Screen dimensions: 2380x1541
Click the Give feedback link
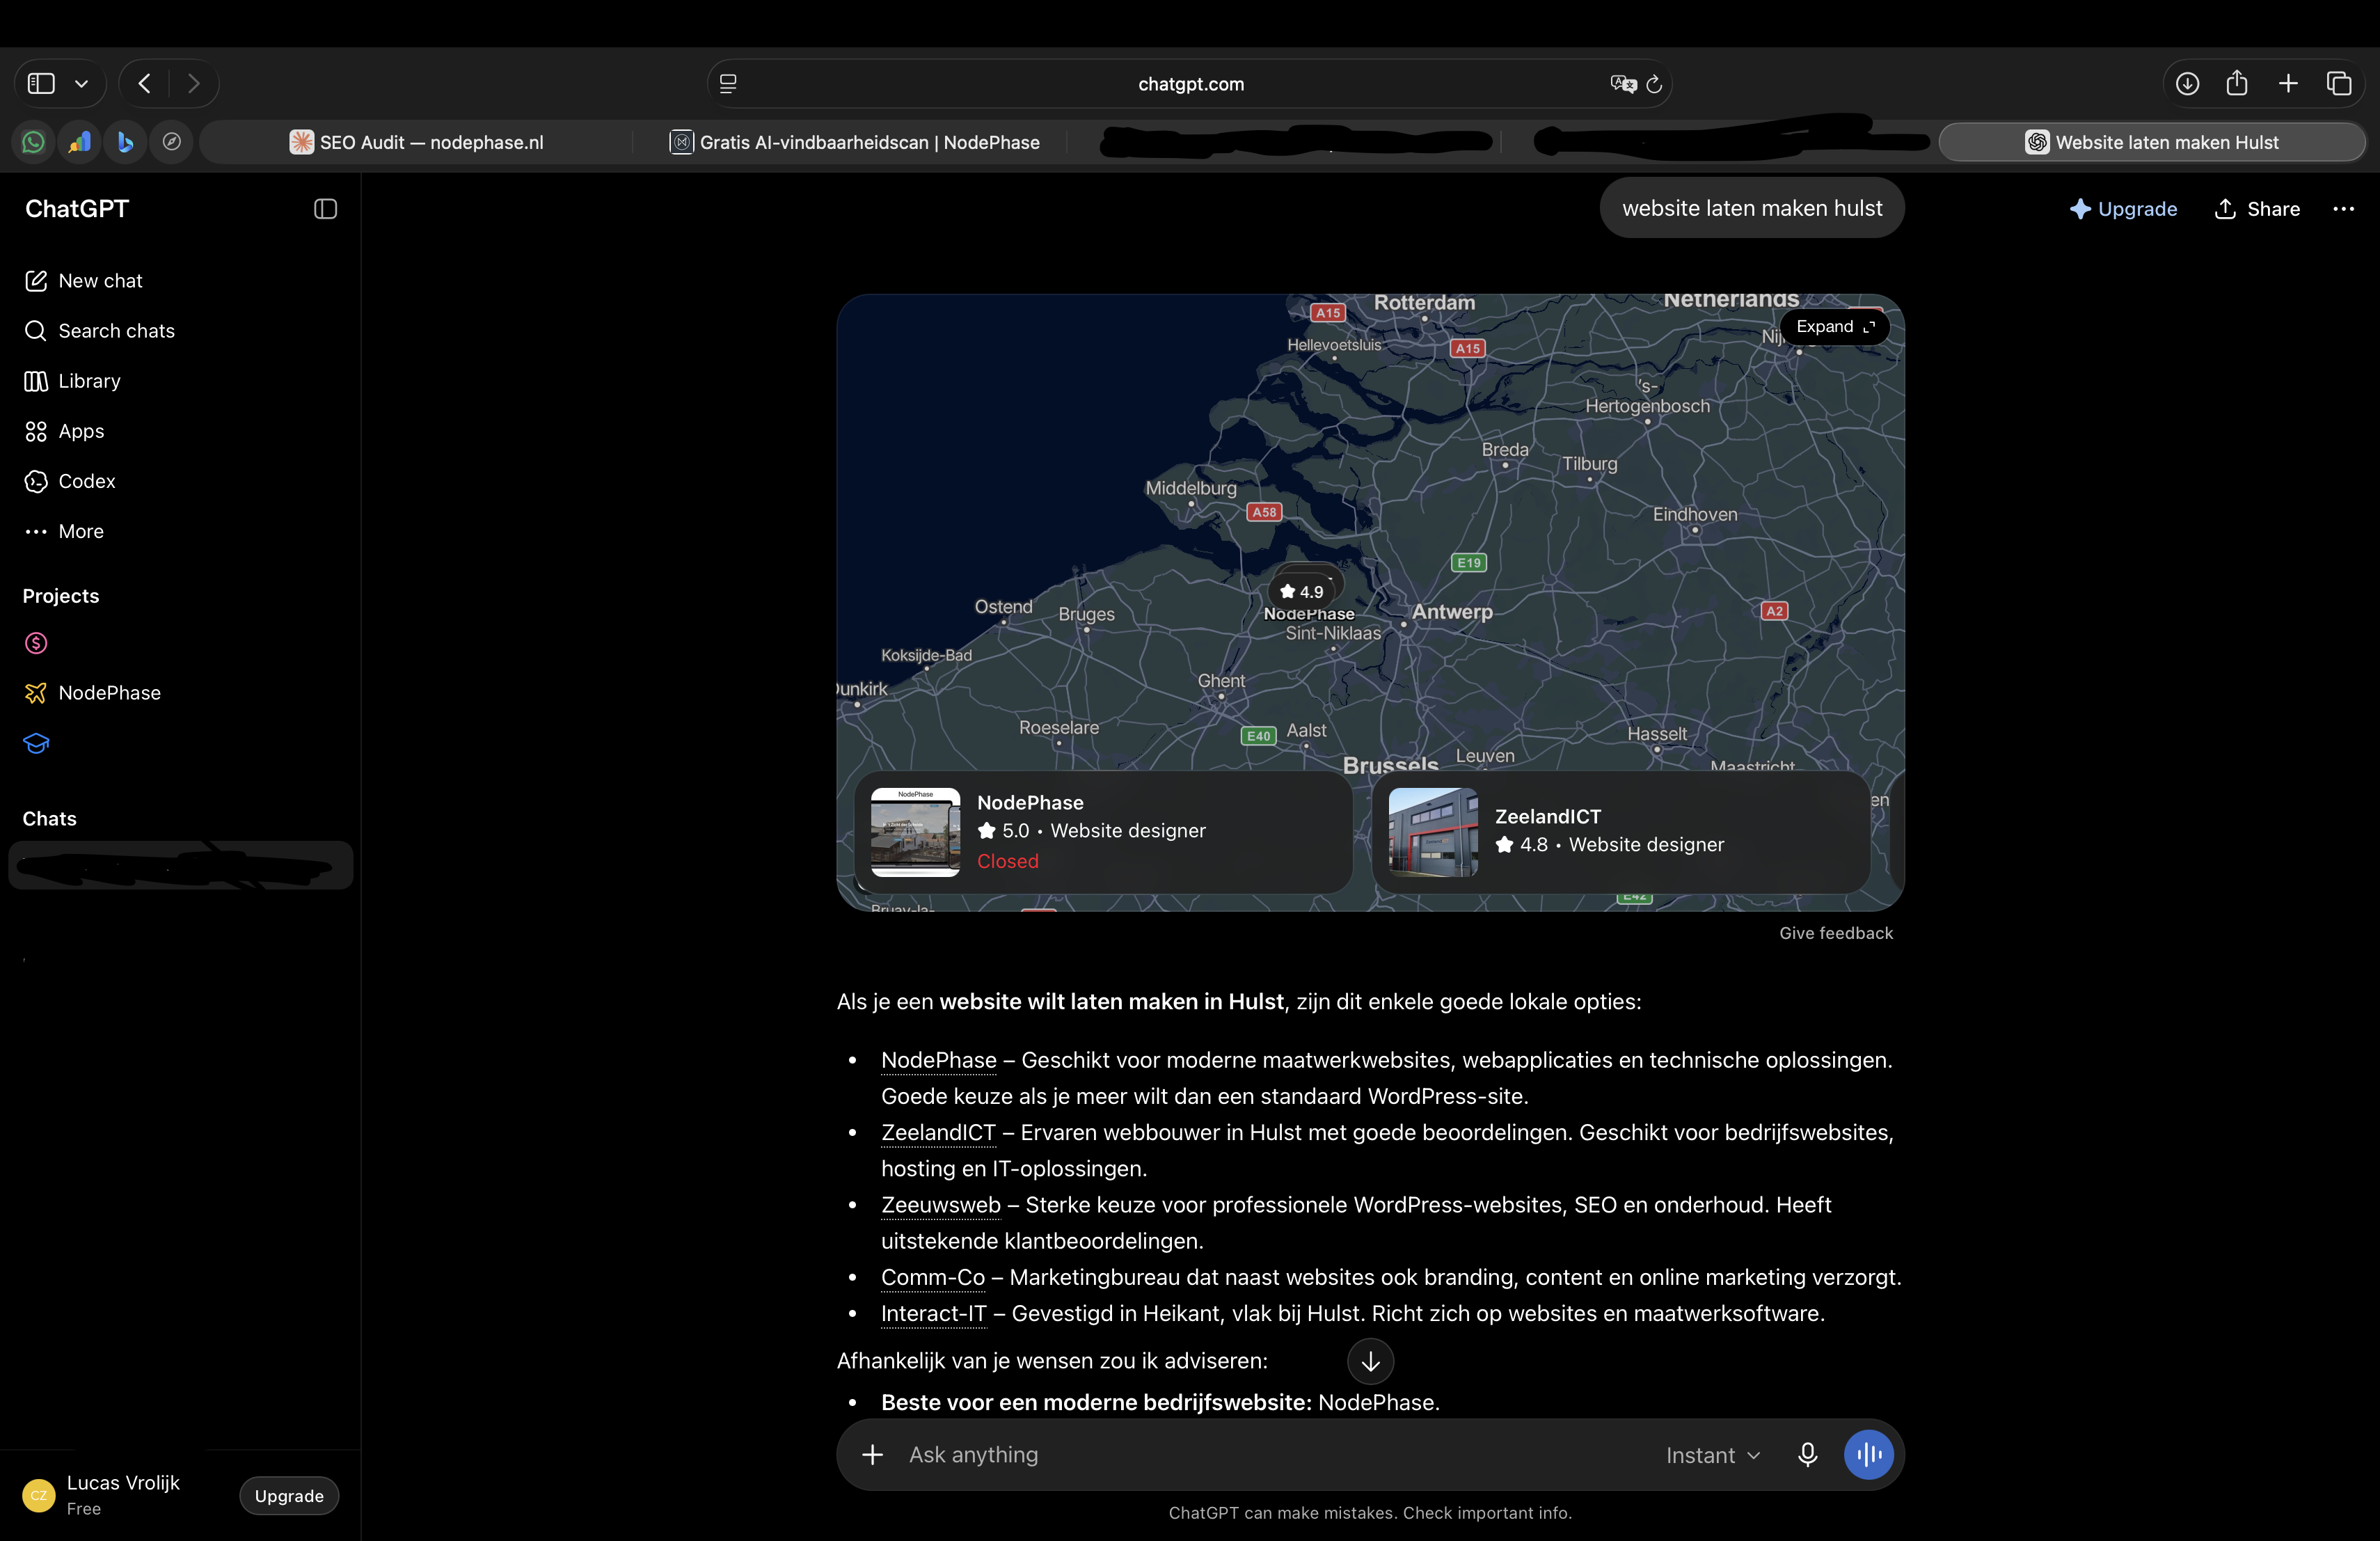(1836, 933)
